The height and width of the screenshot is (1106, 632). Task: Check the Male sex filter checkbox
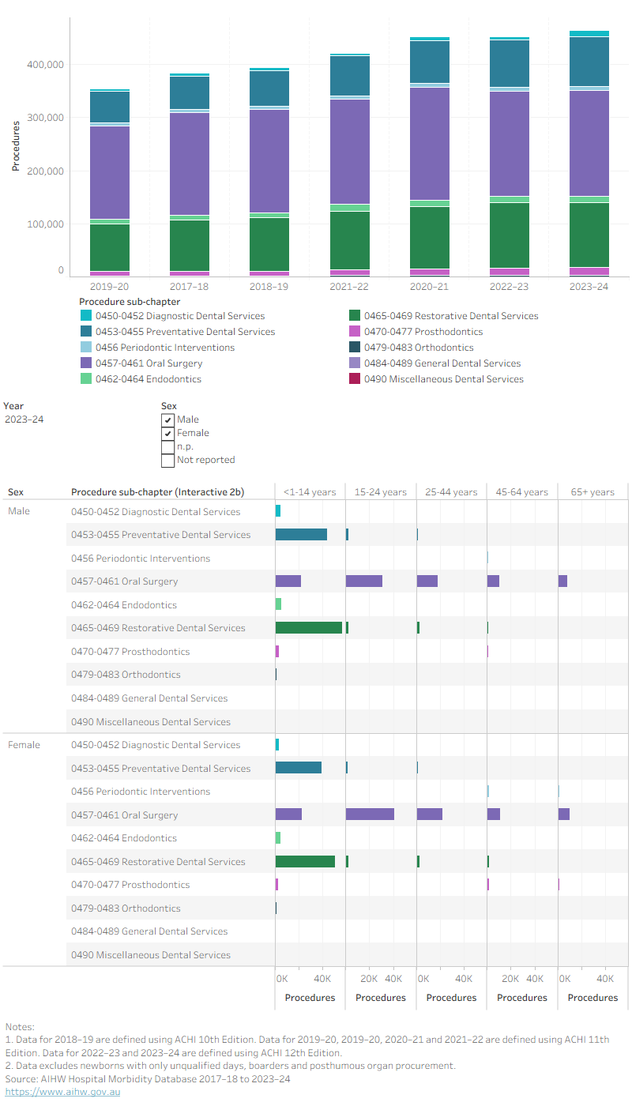coord(167,419)
